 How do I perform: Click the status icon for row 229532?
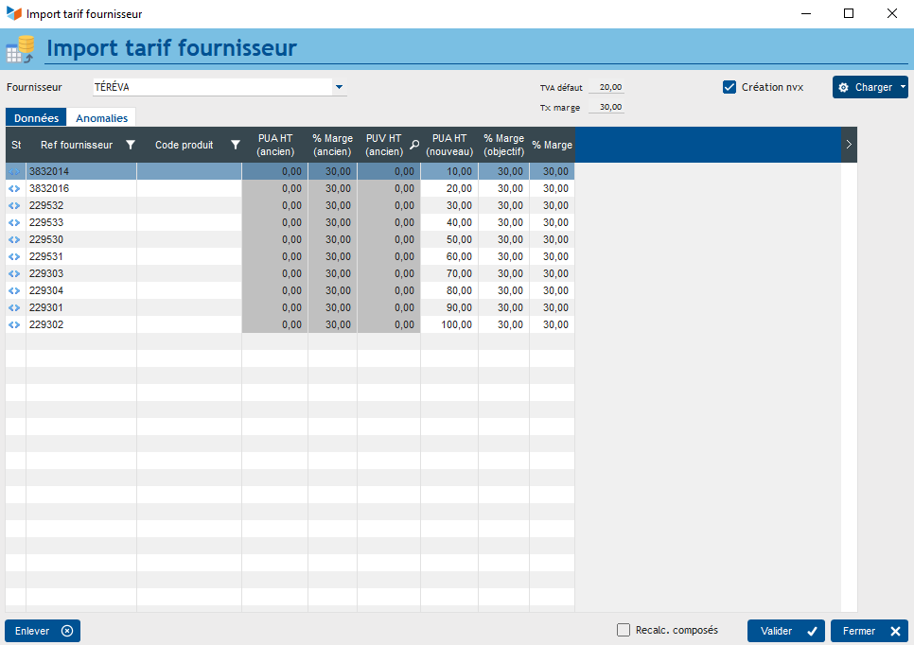point(15,206)
